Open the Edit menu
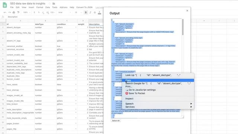238x134 pixels. point(17,7)
